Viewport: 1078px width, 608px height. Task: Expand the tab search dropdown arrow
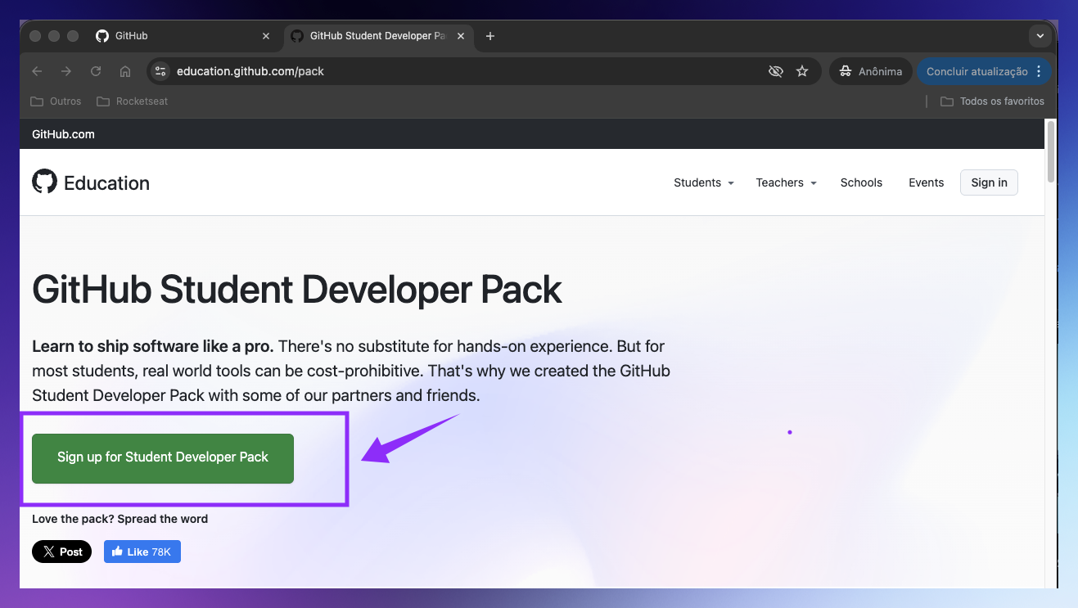coord(1040,36)
